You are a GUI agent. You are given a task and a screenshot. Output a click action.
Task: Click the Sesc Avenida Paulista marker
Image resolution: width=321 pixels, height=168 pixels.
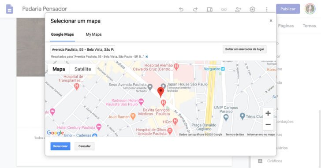coord(150,87)
